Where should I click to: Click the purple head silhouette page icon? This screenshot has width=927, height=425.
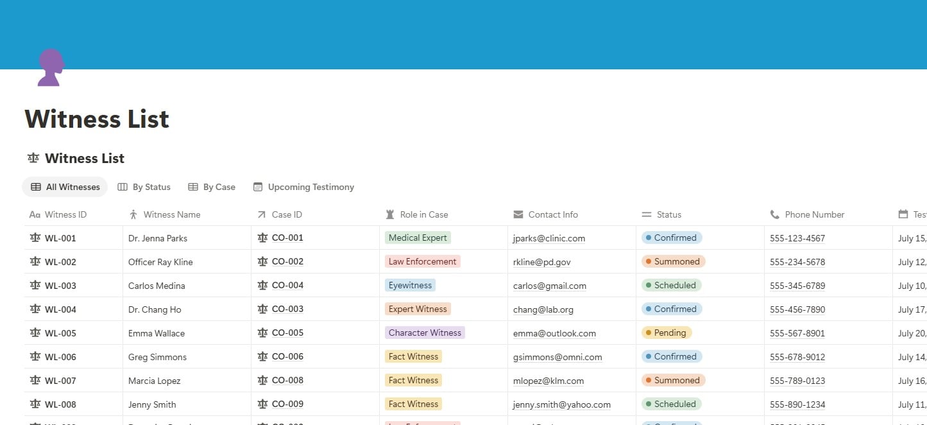point(50,67)
